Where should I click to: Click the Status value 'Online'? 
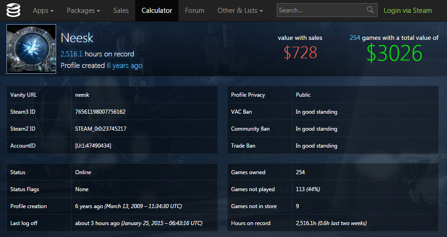point(83,172)
